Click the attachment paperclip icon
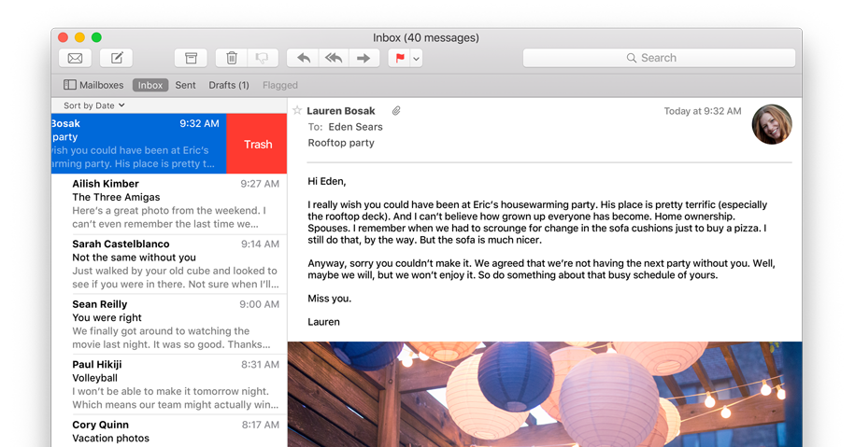 coord(396,110)
